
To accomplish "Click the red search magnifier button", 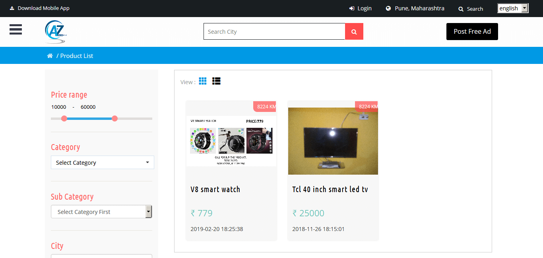I will pyautogui.click(x=354, y=31).
